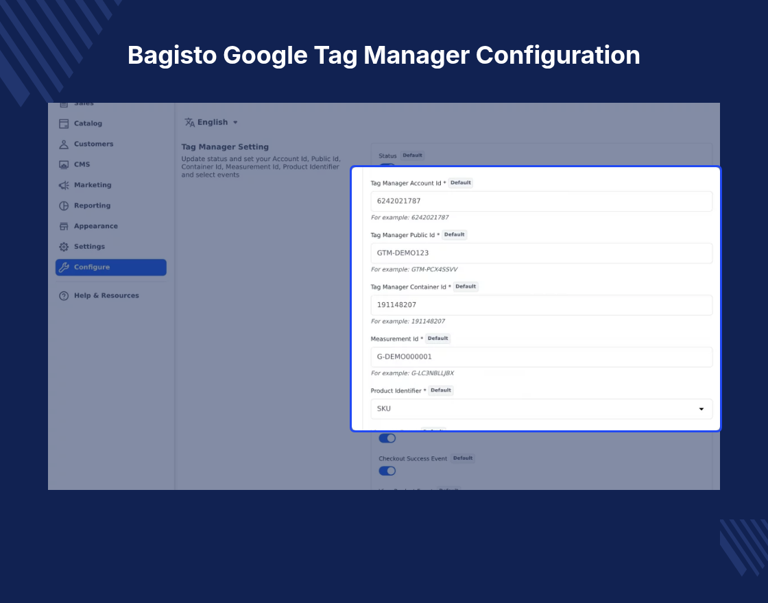Click the Help & Resources question icon
The image size is (768, 603).
point(64,296)
